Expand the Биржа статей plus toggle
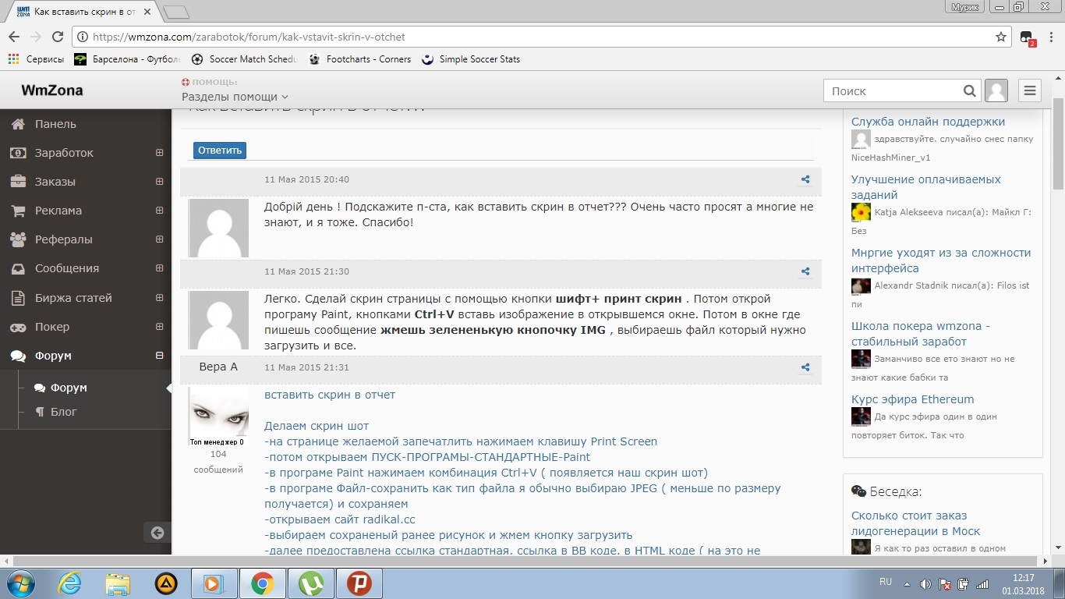 160,298
